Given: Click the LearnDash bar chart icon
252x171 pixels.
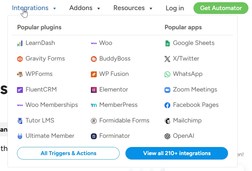Looking at the screenshot, I should coord(20,43).
